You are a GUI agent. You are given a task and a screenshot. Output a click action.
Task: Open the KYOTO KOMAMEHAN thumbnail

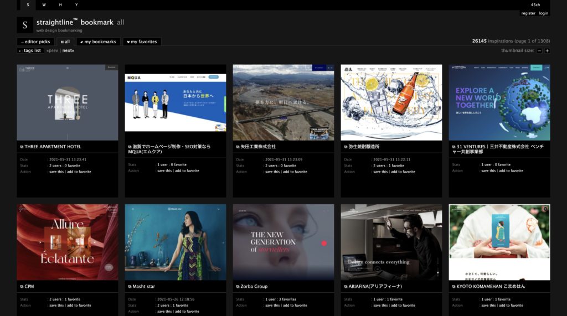499,242
